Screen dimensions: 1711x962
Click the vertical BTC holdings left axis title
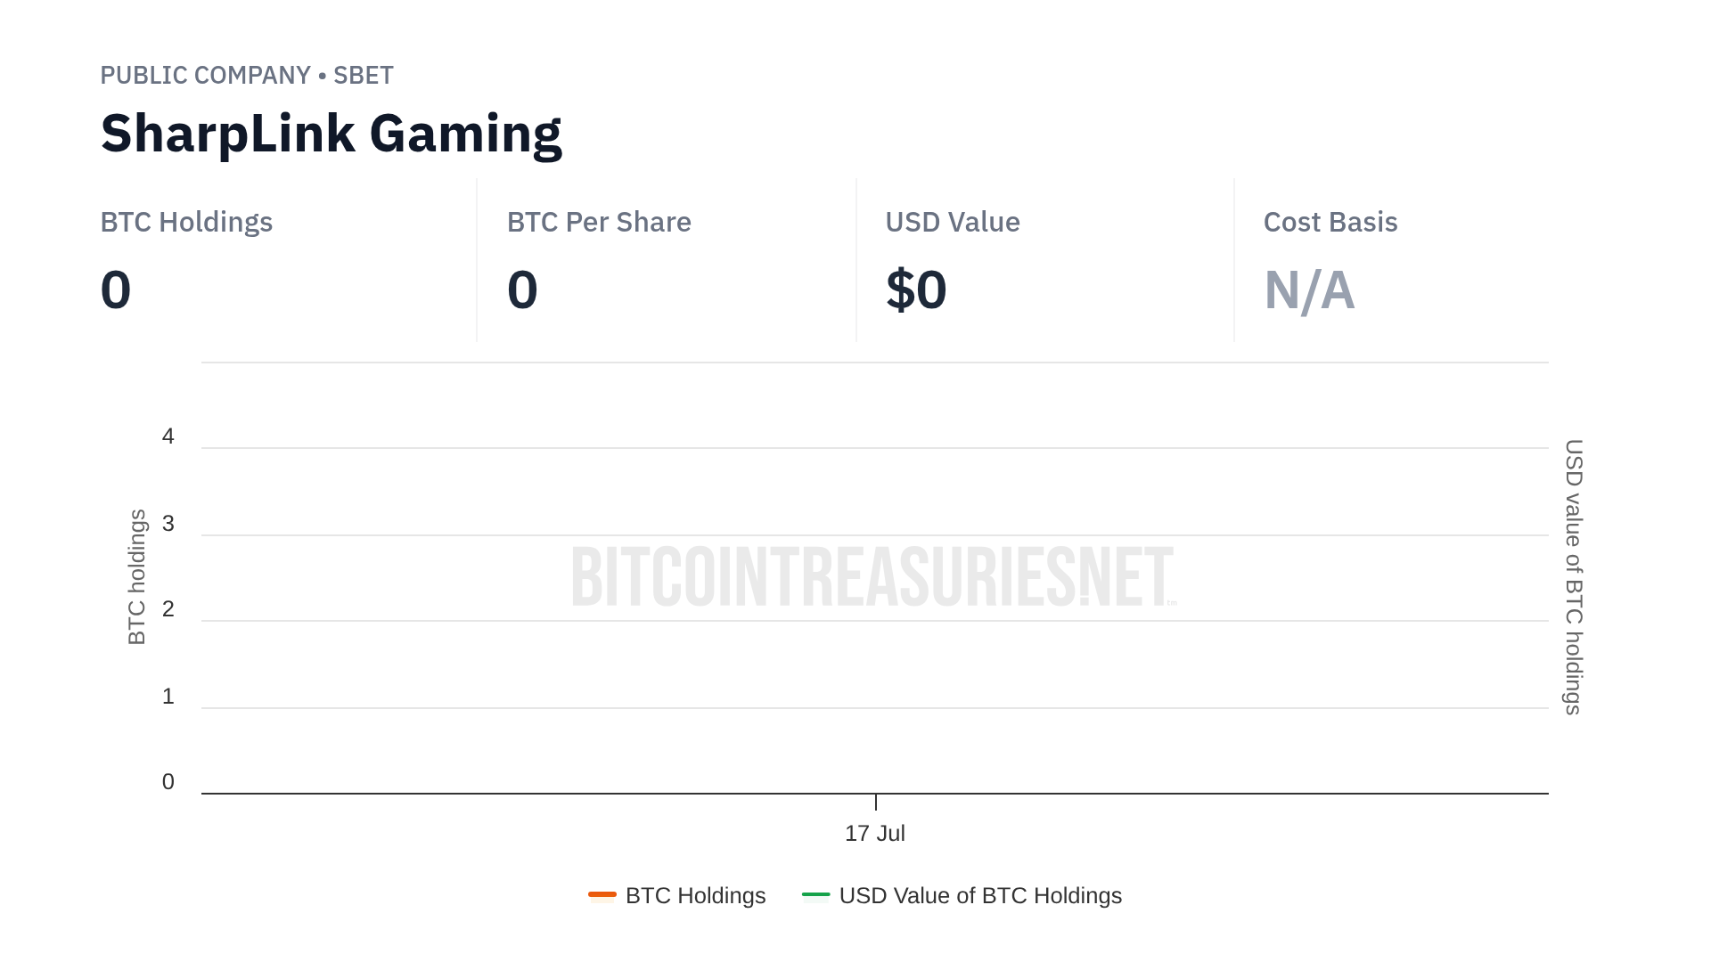pos(136,577)
